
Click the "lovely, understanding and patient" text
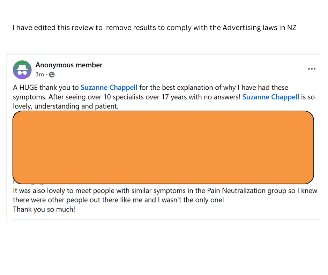coord(66,106)
